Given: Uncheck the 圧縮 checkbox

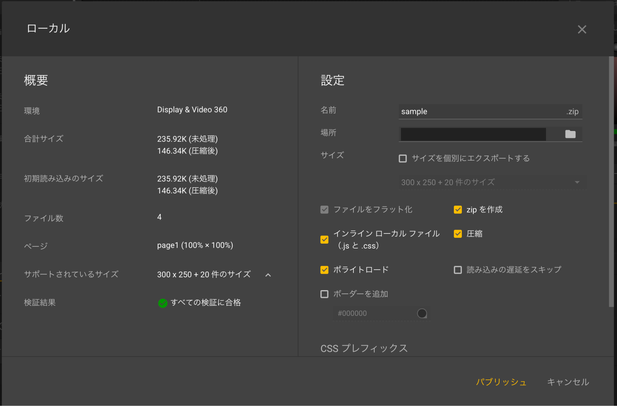Looking at the screenshot, I should (x=458, y=234).
